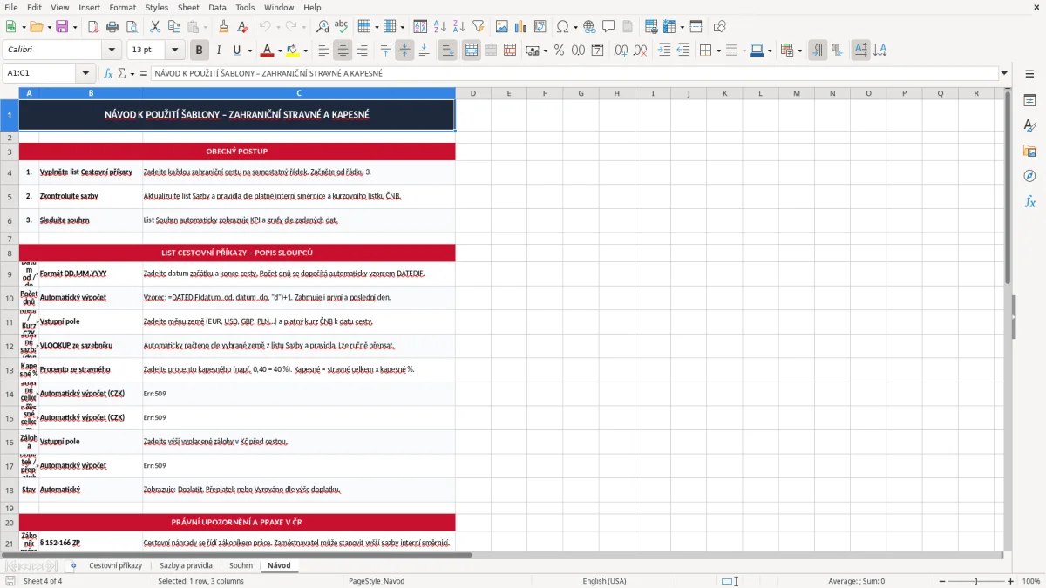Toggle Wrap Text for the cell
Screen dimensions: 1046x588
pyautogui.click(x=448, y=50)
